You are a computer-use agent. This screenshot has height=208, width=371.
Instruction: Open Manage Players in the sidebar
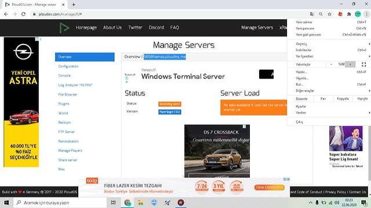pyautogui.click(x=70, y=150)
